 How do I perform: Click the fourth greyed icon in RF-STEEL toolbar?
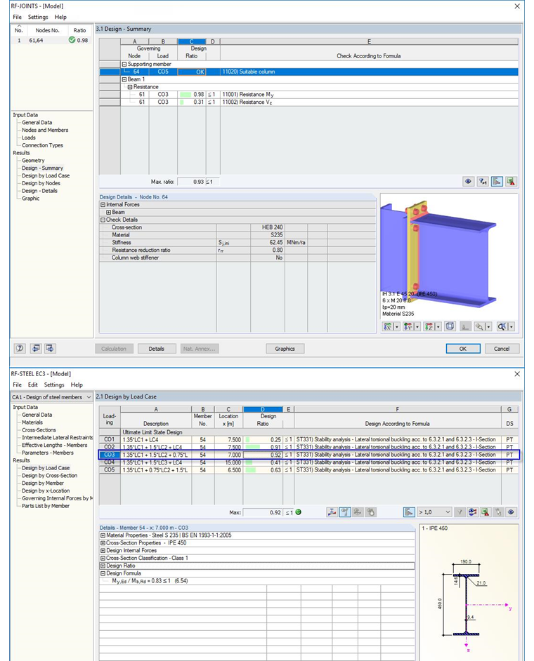370,512
